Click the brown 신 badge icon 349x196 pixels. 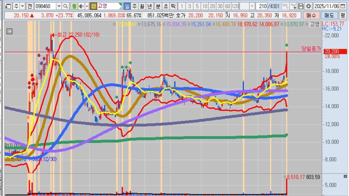tap(93, 6)
